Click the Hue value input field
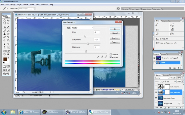The image size is (185, 115). (x=97, y=32)
